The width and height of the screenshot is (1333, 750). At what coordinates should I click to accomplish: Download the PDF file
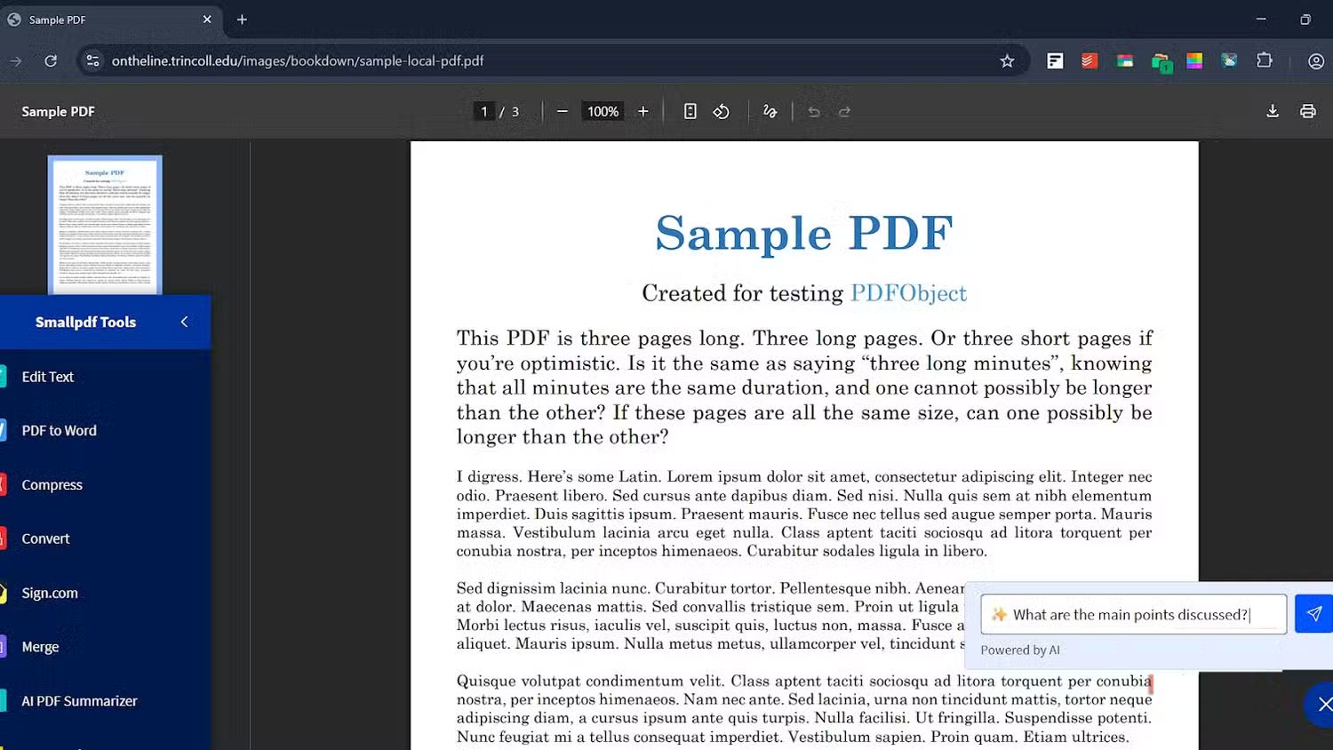point(1273,111)
